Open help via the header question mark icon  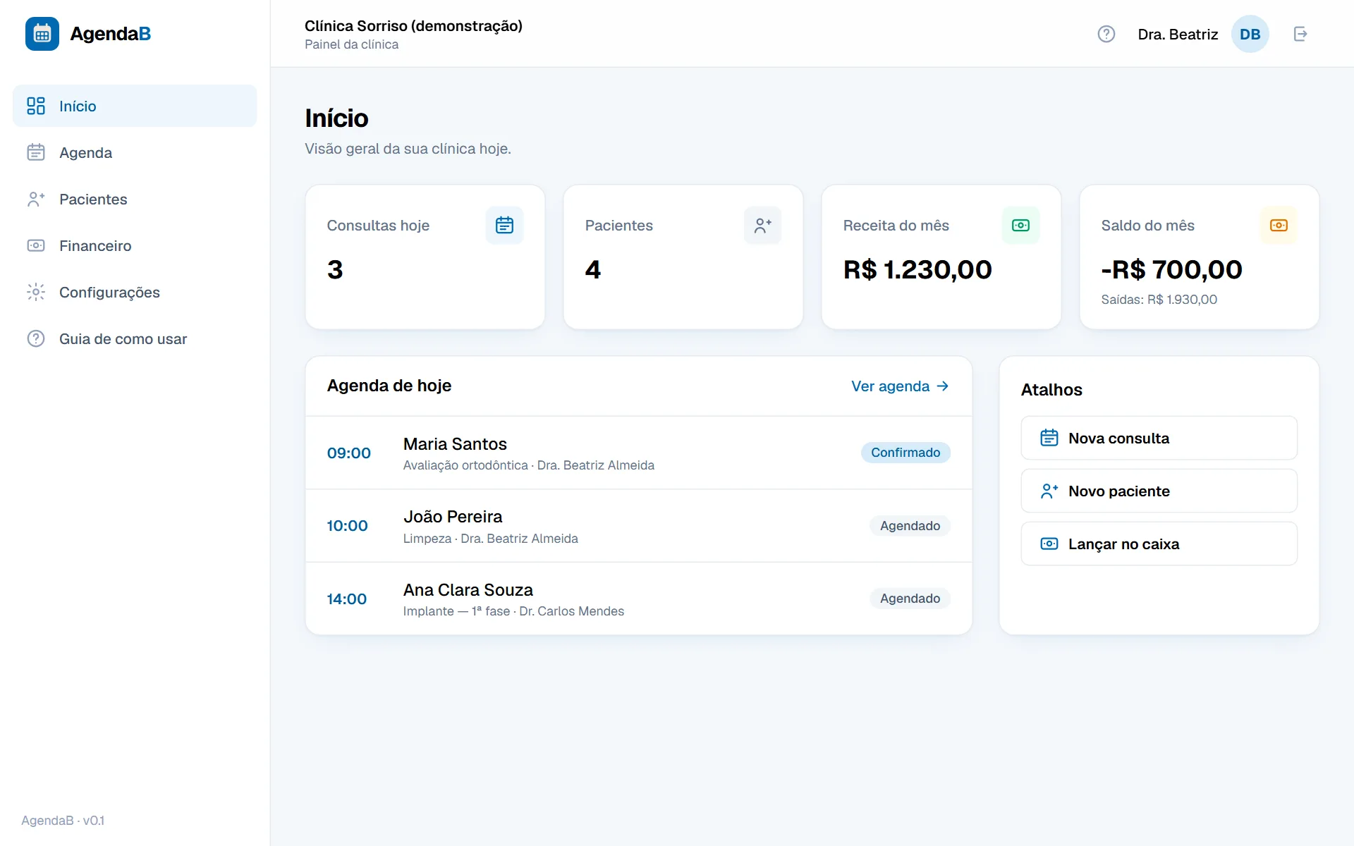(x=1106, y=34)
